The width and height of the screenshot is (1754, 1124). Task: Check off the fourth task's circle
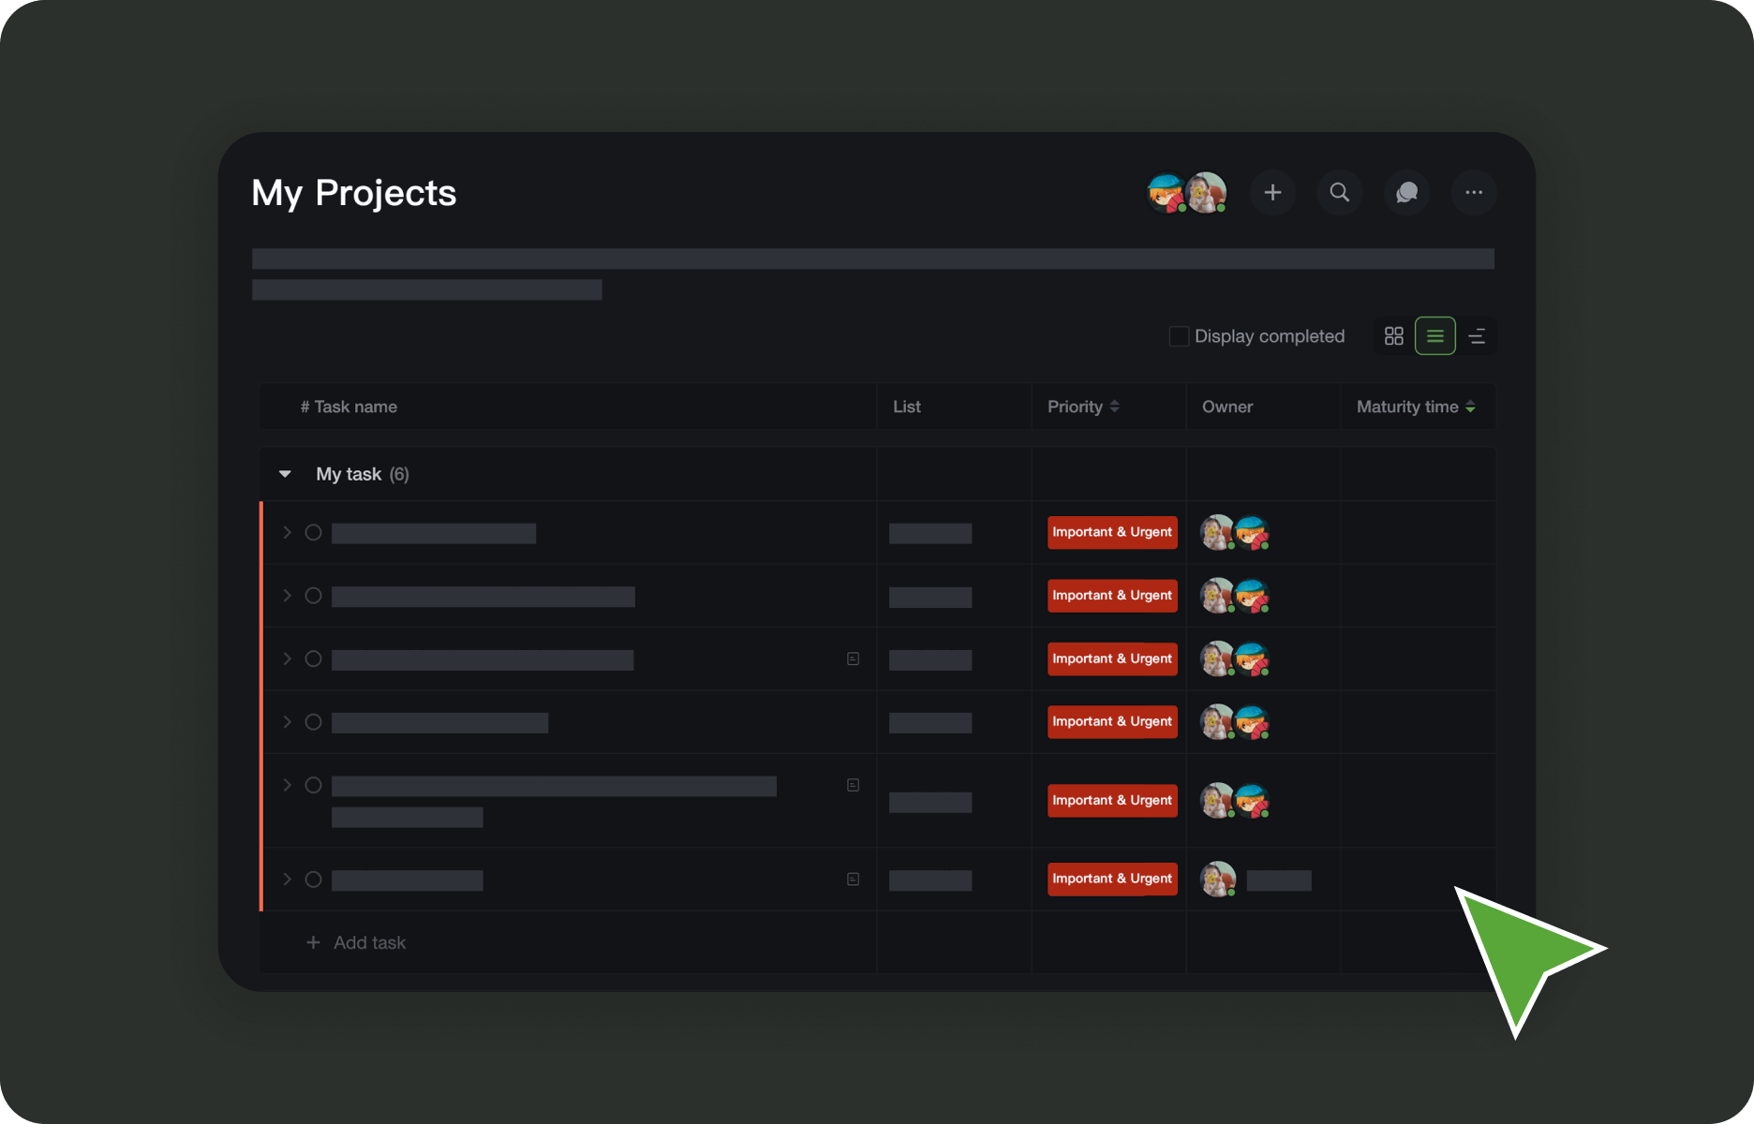314,722
